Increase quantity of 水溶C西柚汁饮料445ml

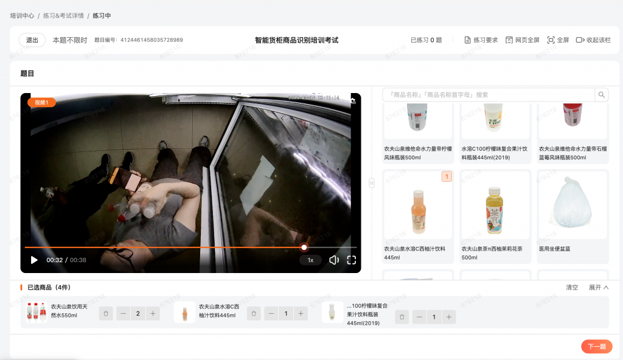301,314
